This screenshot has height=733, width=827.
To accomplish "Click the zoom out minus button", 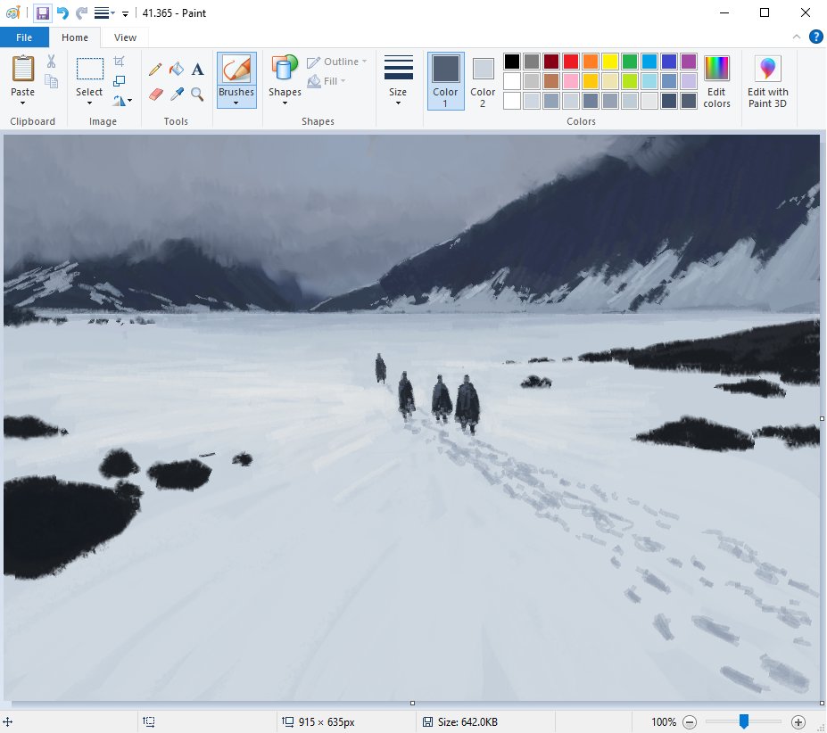I will tap(690, 722).
